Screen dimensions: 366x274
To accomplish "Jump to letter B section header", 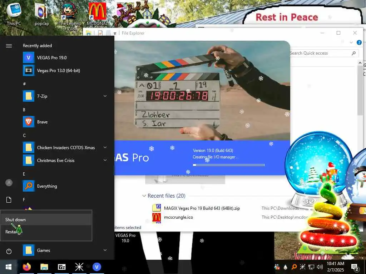I will (24, 110).
